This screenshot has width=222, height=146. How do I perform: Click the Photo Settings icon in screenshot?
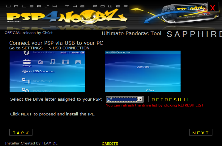tap(25, 90)
